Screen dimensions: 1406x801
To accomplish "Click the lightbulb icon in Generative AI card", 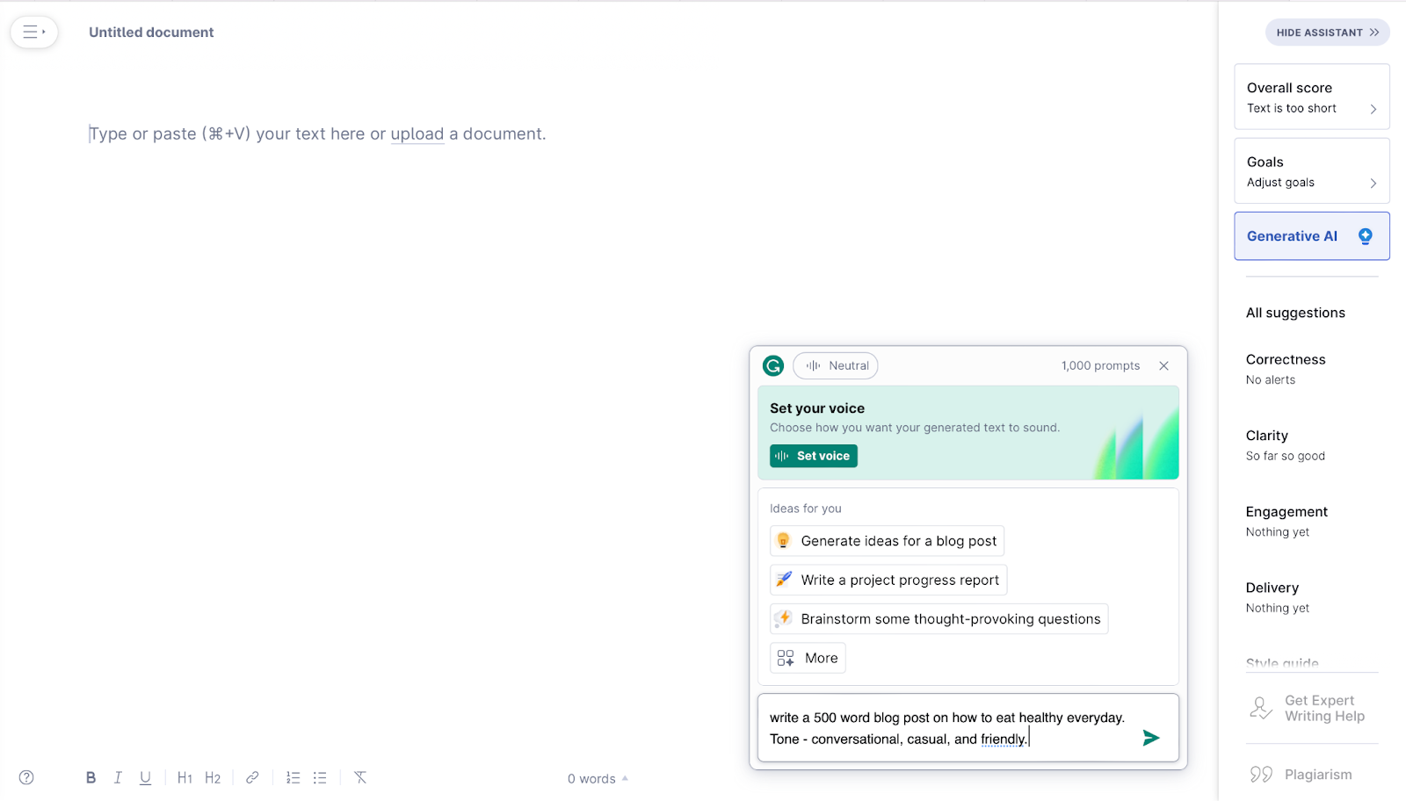I will click(1366, 235).
